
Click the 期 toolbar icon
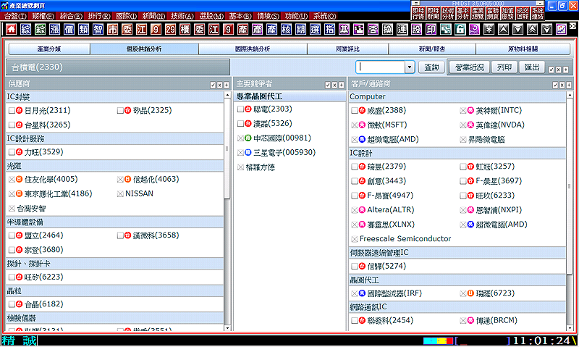tap(300, 29)
